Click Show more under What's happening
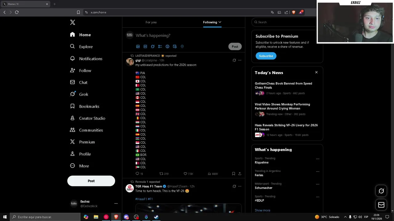 pos(263,210)
